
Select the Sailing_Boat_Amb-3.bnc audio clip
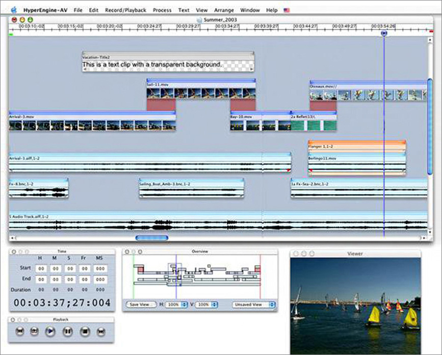[x=192, y=188]
